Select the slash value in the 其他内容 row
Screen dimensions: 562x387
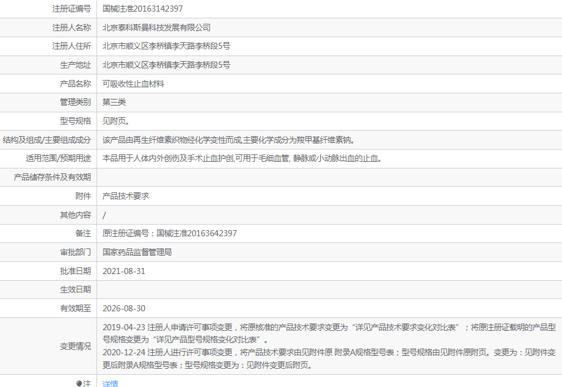[104, 215]
